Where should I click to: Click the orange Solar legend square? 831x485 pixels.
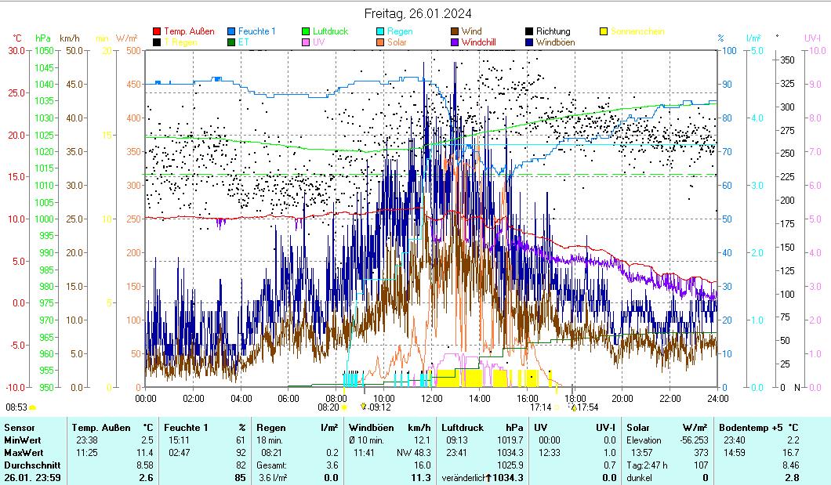381,42
